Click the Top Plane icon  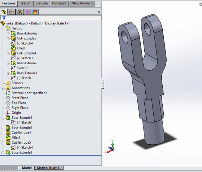(8, 103)
